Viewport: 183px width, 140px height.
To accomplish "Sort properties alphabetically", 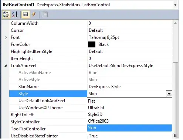I will [15, 14].
